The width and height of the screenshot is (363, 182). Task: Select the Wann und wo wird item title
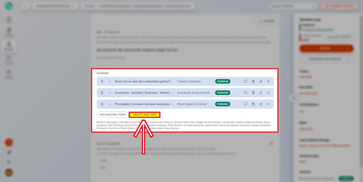point(144,81)
